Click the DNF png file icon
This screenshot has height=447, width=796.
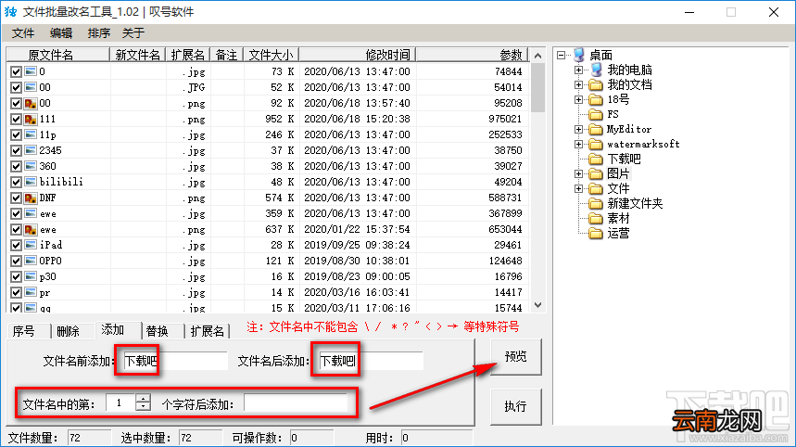(x=31, y=198)
